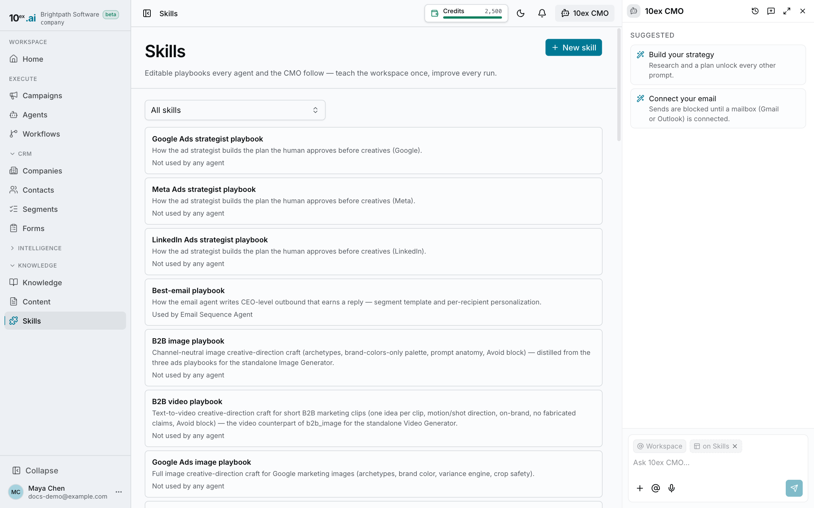Click the Credits 2,500 progress indicator
This screenshot has width=814, height=508.
[x=466, y=14]
